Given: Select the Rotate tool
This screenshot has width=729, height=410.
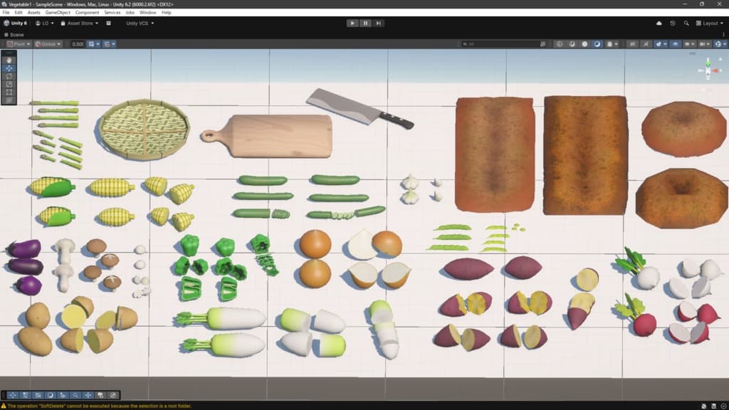Looking at the screenshot, I should click(9, 76).
